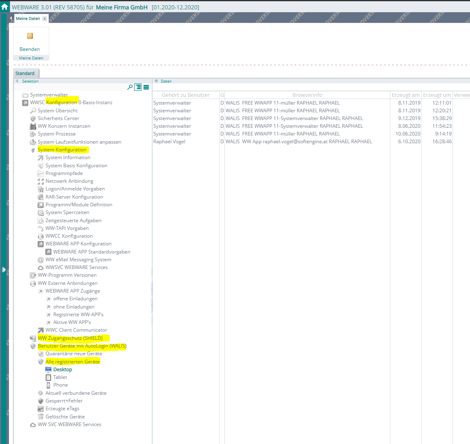Select the Standard tab
This screenshot has height=444, width=470.
25,74
